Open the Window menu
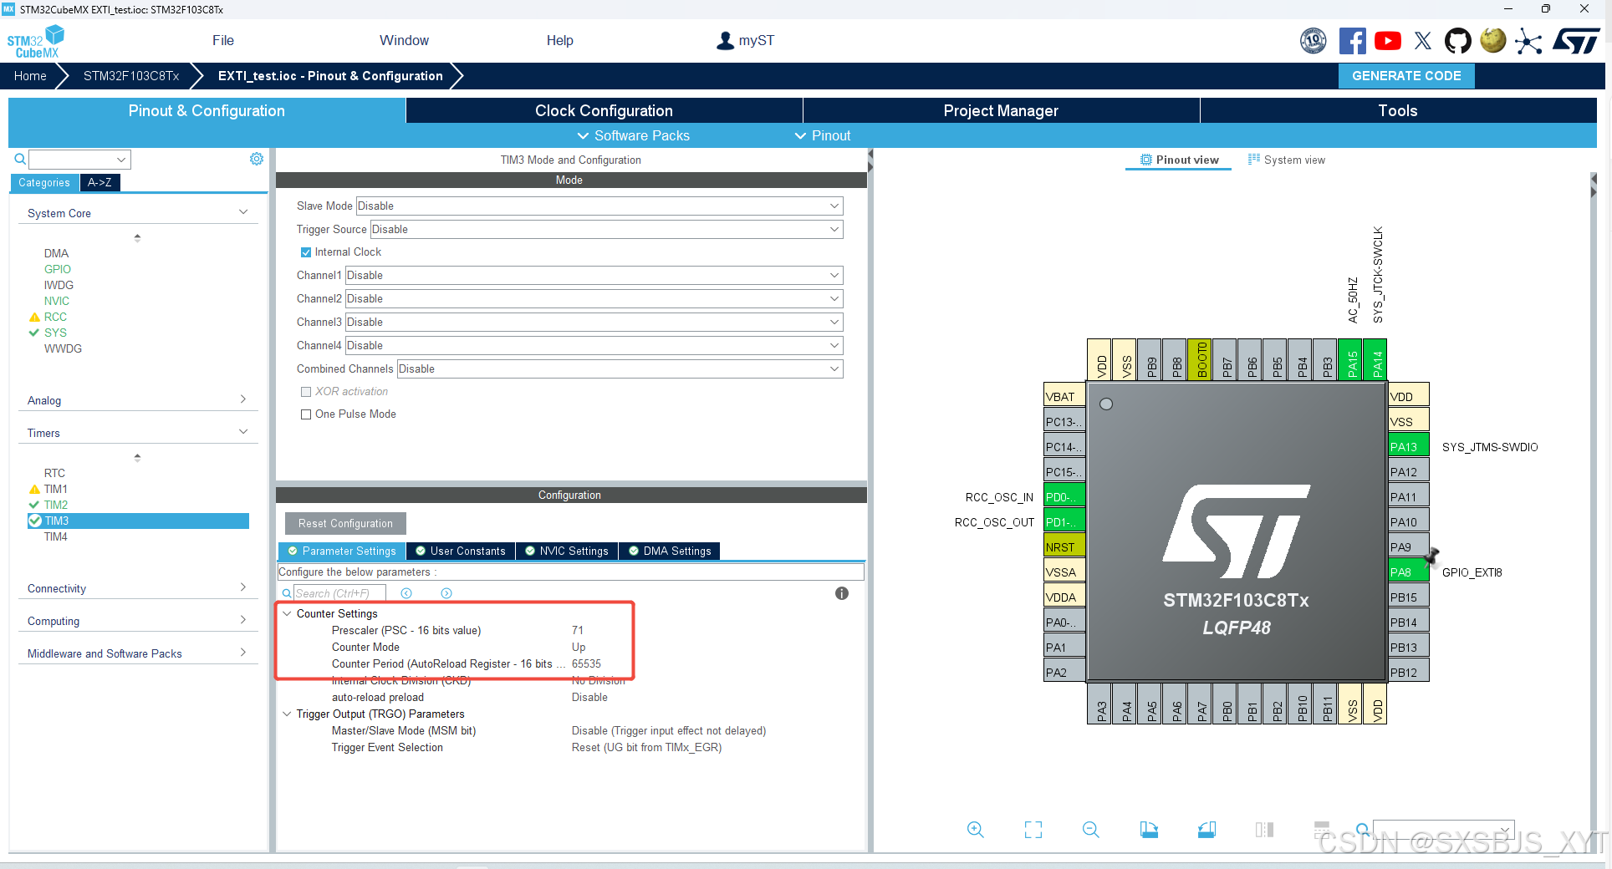Image resolution: width=1612 pixels, height=869 pixels. pyautogui.click(x=404, y=40)
